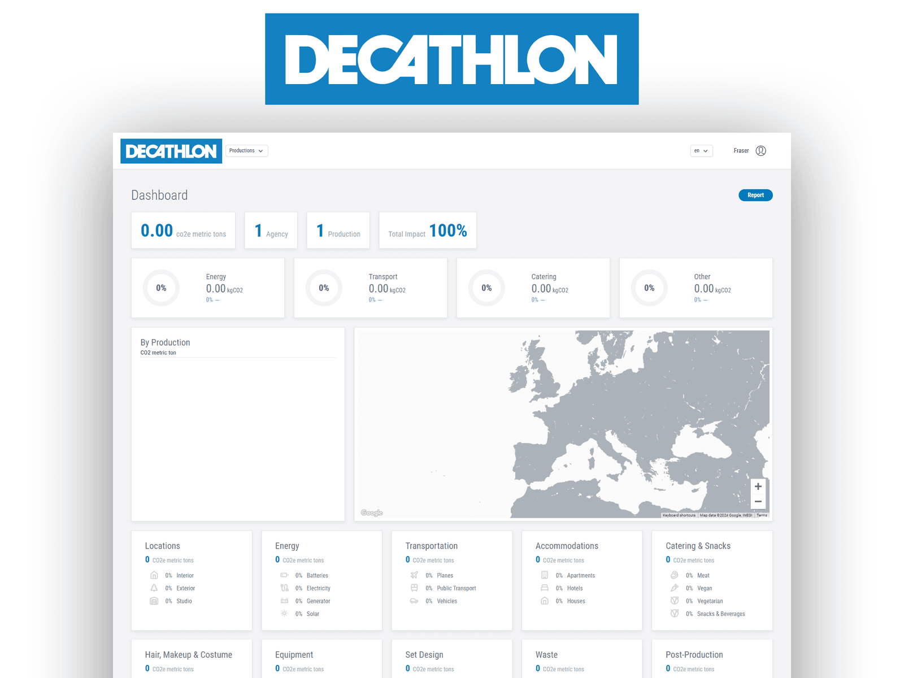Click the large Decathlon banner logo
The width and height of the screenshot is (904, 678).
point(452,59)
